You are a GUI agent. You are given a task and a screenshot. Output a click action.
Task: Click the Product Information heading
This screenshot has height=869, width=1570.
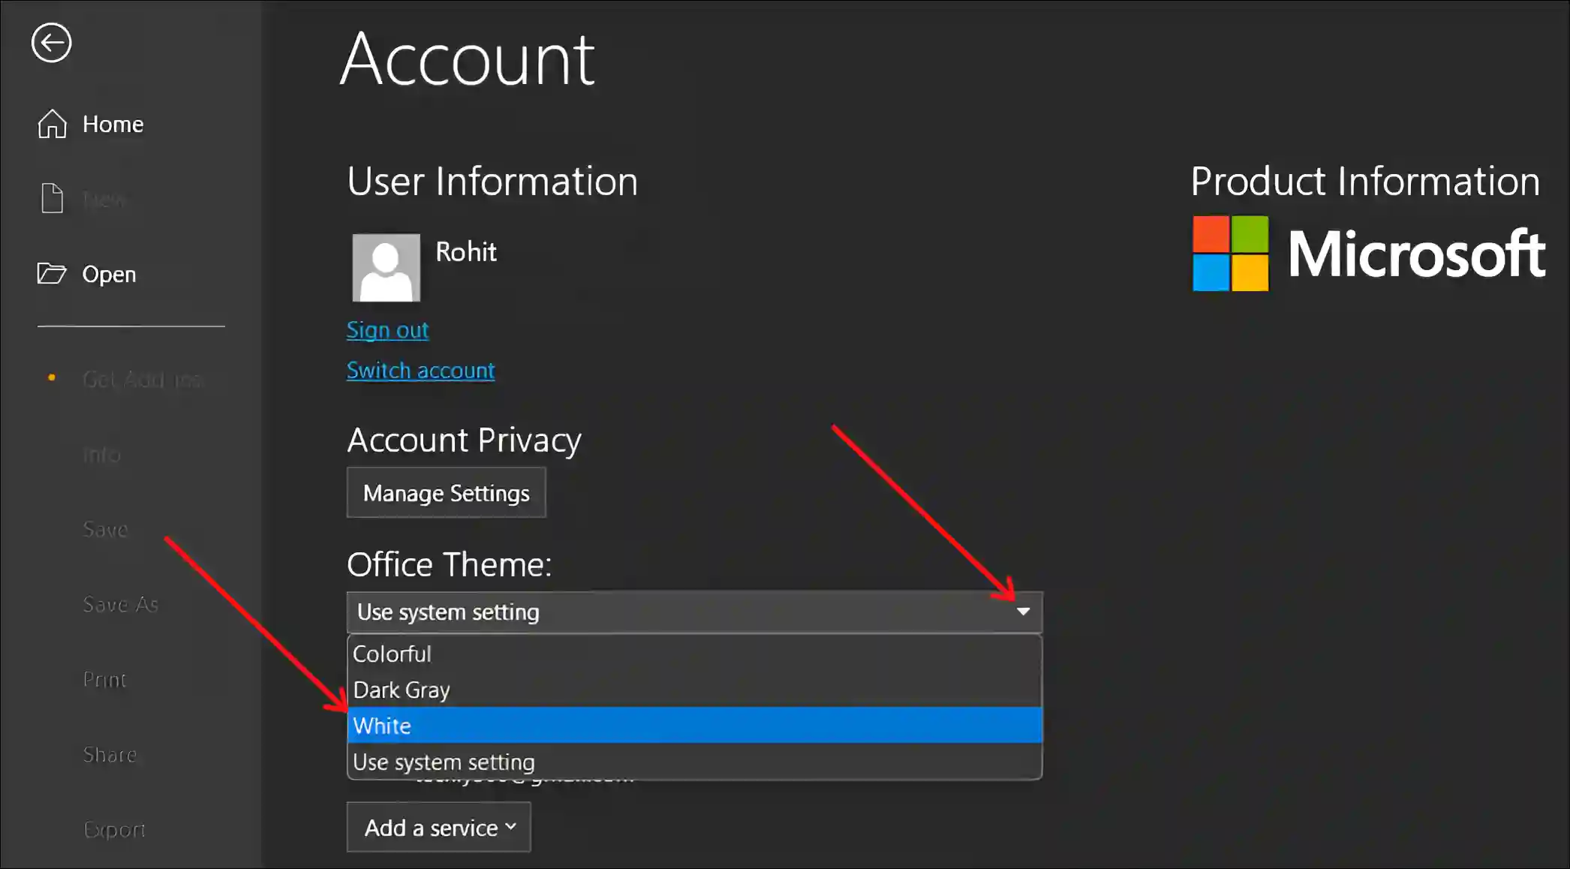1365,182
